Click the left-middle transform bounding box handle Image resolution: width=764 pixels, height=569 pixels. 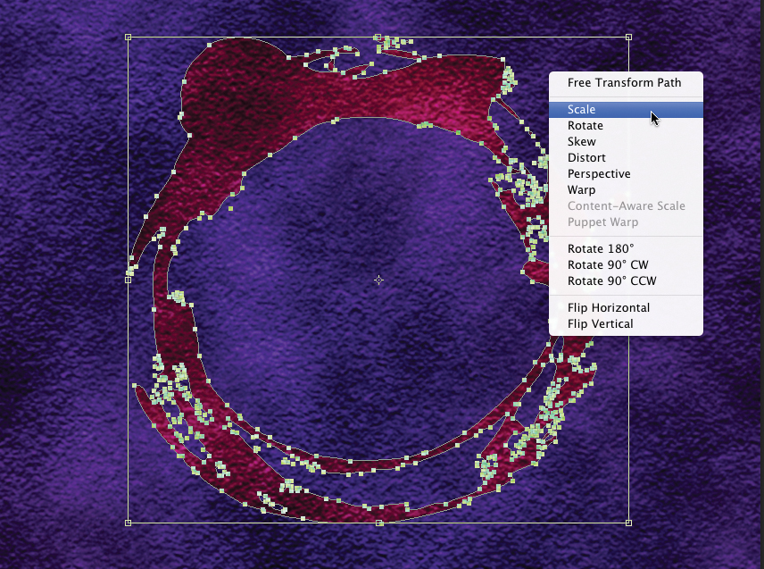(129, 280)
